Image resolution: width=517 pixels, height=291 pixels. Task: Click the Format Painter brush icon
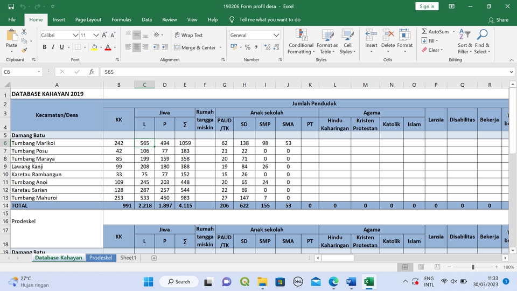pyautogui.click(x=24, y=50)
